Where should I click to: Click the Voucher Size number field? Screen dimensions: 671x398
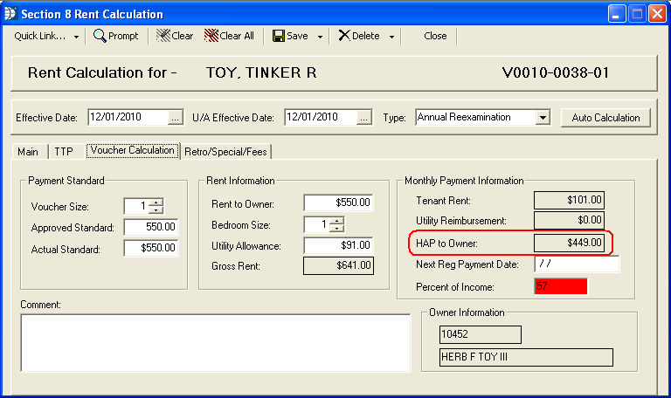(x=136, y=206)
